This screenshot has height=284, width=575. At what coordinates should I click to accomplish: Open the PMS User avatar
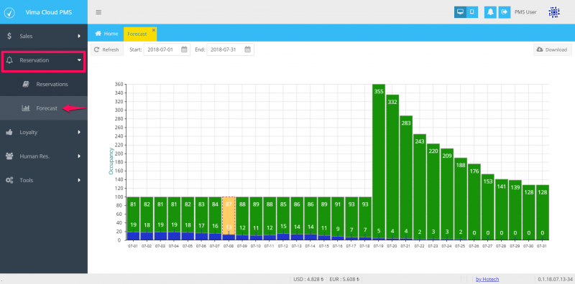pos(554,12)
